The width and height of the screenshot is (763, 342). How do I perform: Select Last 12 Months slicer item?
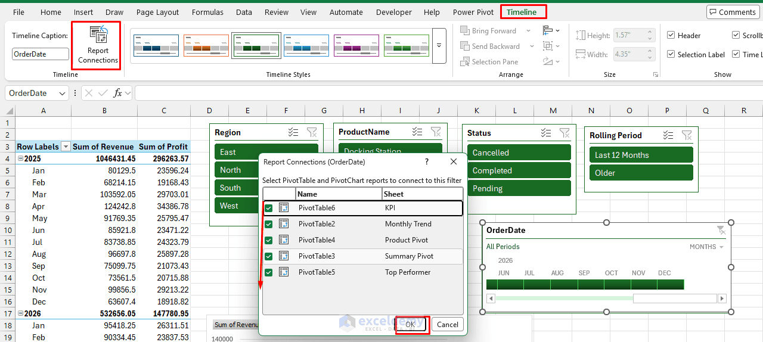tap(641, 155)
